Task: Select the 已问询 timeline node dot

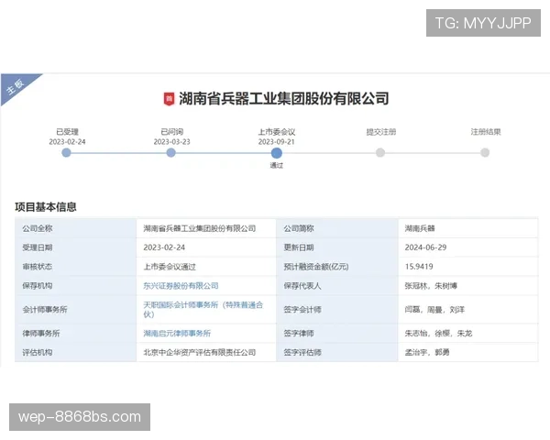Action: 170,153
